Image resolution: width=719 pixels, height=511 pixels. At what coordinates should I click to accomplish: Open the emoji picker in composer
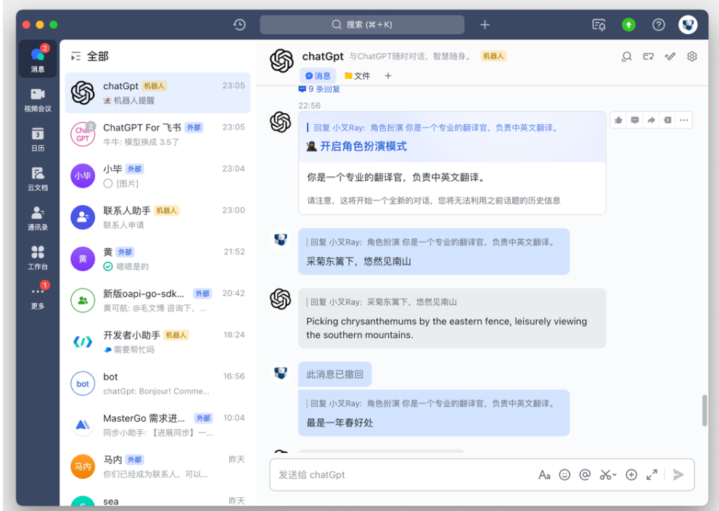[x=564, y=475]
